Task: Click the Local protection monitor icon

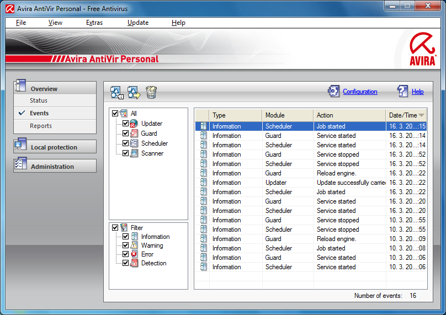Action: click(21, 147)
